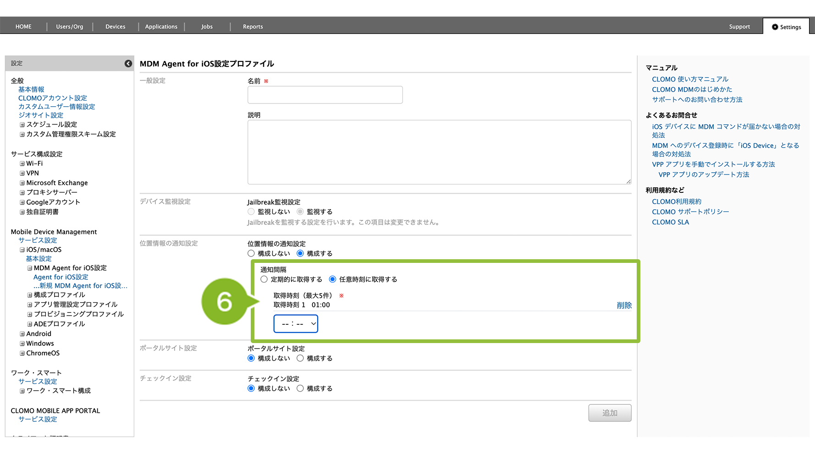This screenshot has height=458, width=815.
Task: Open the 取得時刻 time dropdown
Action: point(296,324)
